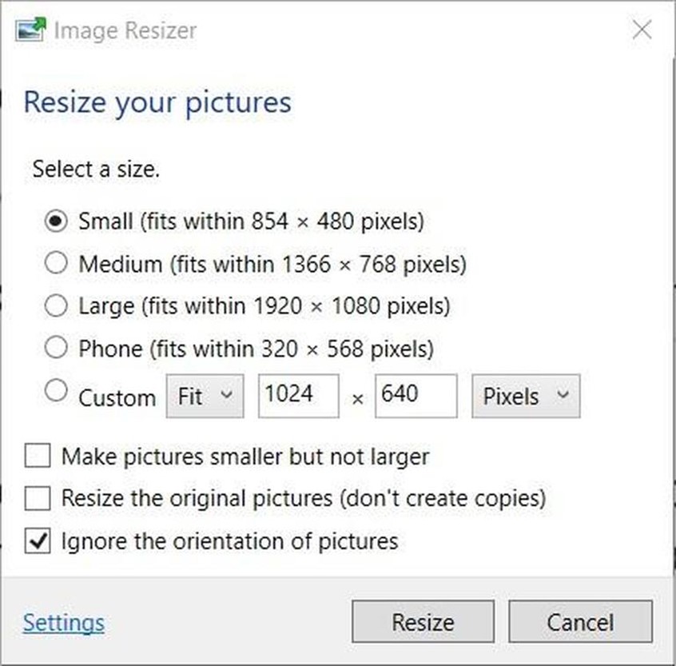This screenshot has height=666, width=676.
Task: Enable Make pictures smaller but not larger
Action: (38, 456)
